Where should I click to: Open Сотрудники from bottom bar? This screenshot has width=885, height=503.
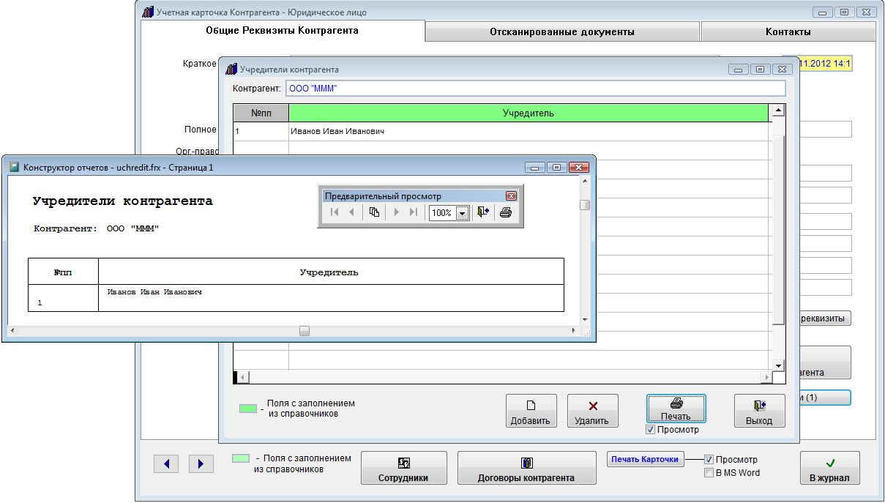click(403, 468)
